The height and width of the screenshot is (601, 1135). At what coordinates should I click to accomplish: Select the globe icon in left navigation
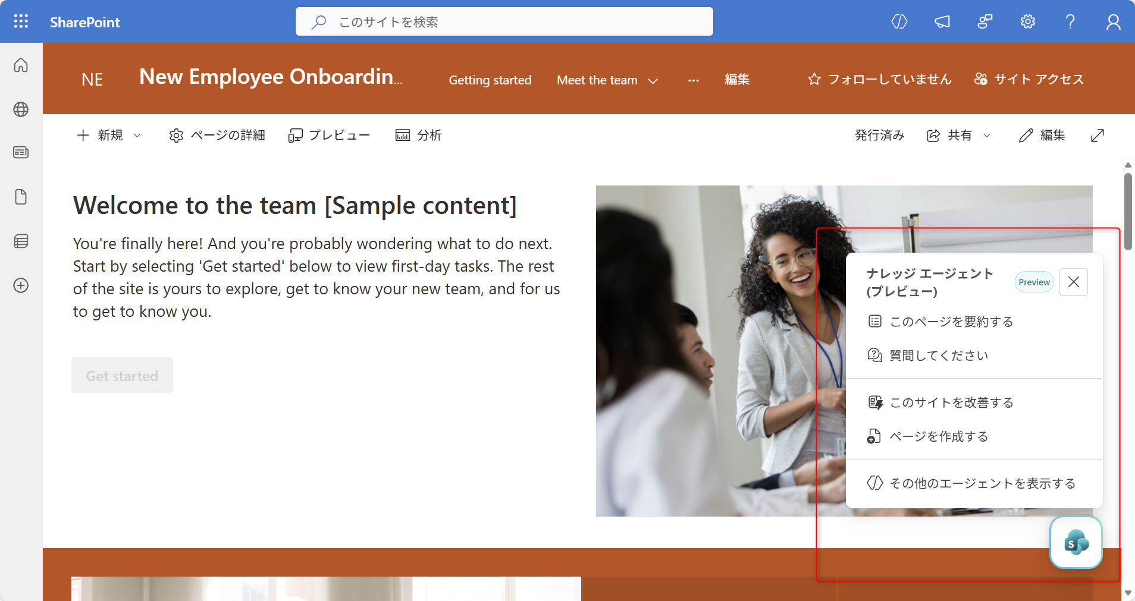coord(21,109)
